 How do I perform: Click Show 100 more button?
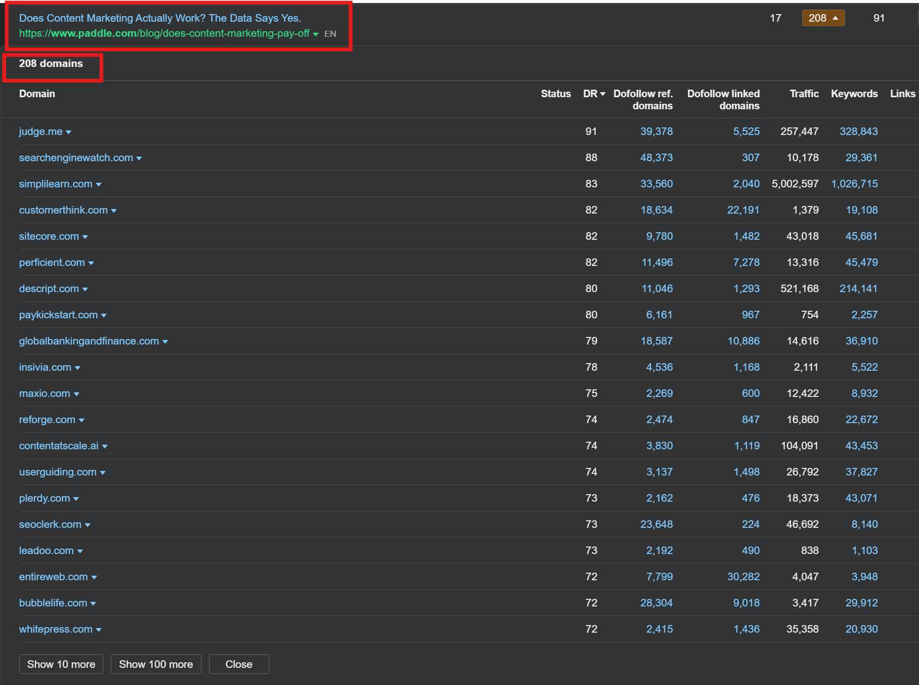coord(156,664)
